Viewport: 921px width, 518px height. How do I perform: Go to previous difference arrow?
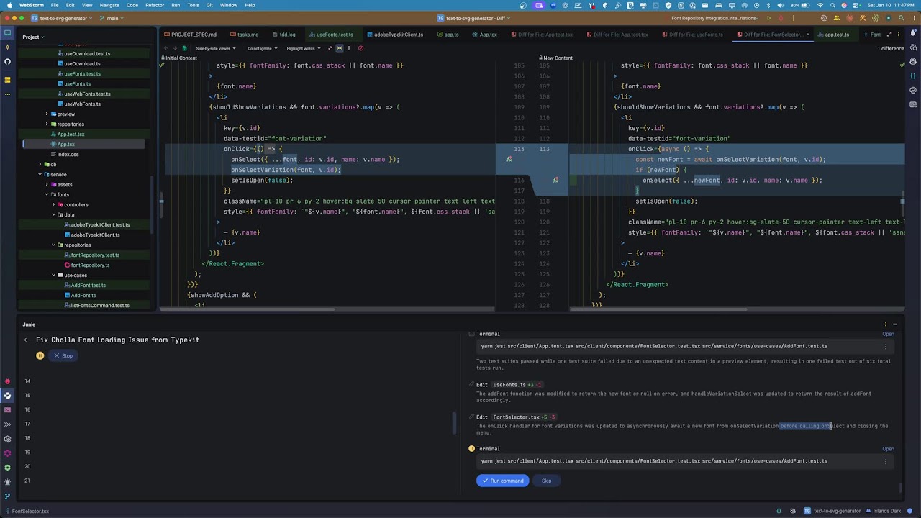165,48
